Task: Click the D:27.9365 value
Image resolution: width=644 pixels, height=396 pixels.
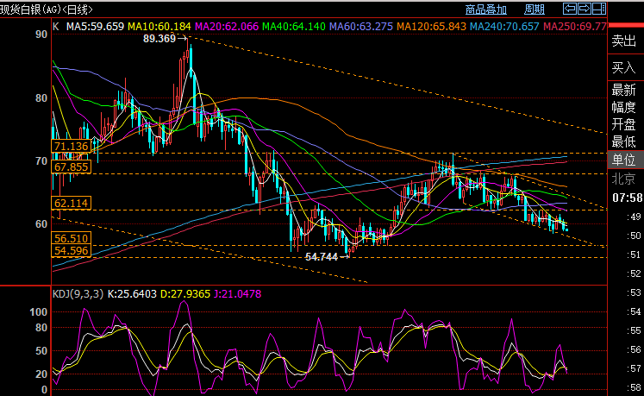Action: pos(185,294)
